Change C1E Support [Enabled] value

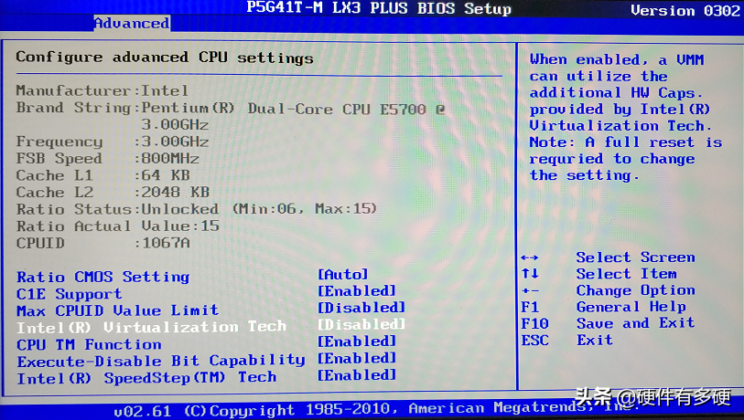click(357, 290)
